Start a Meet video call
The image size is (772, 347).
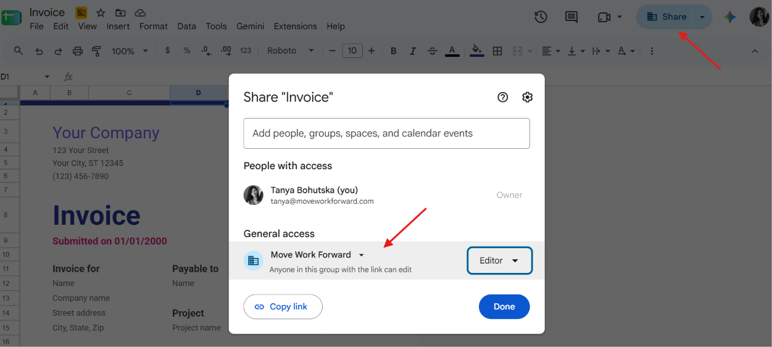point(604,17)
